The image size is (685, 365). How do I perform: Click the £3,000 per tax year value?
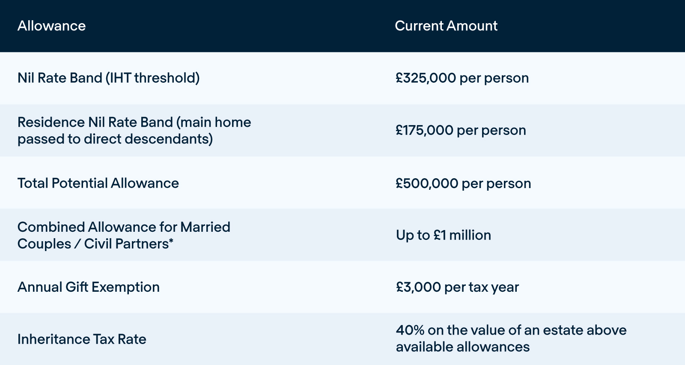click(457, 287)
